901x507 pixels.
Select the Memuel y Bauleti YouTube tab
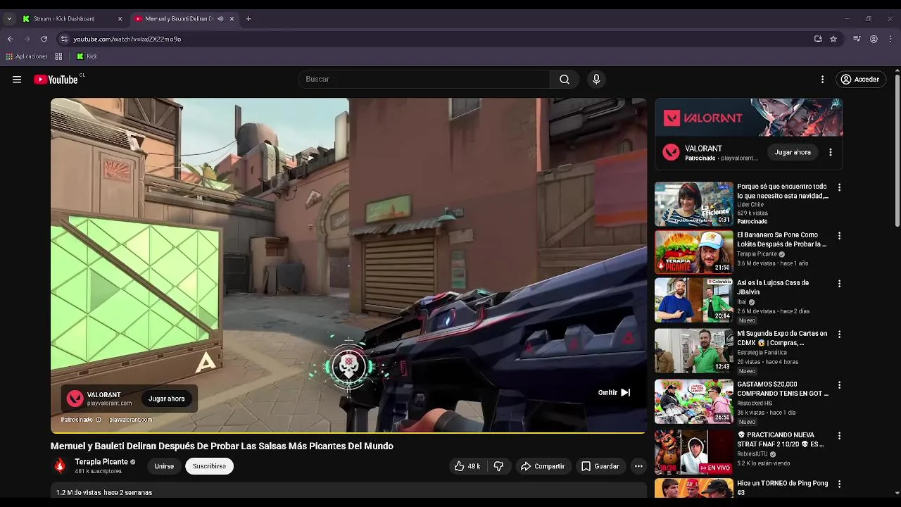click(x=177, y=19)
